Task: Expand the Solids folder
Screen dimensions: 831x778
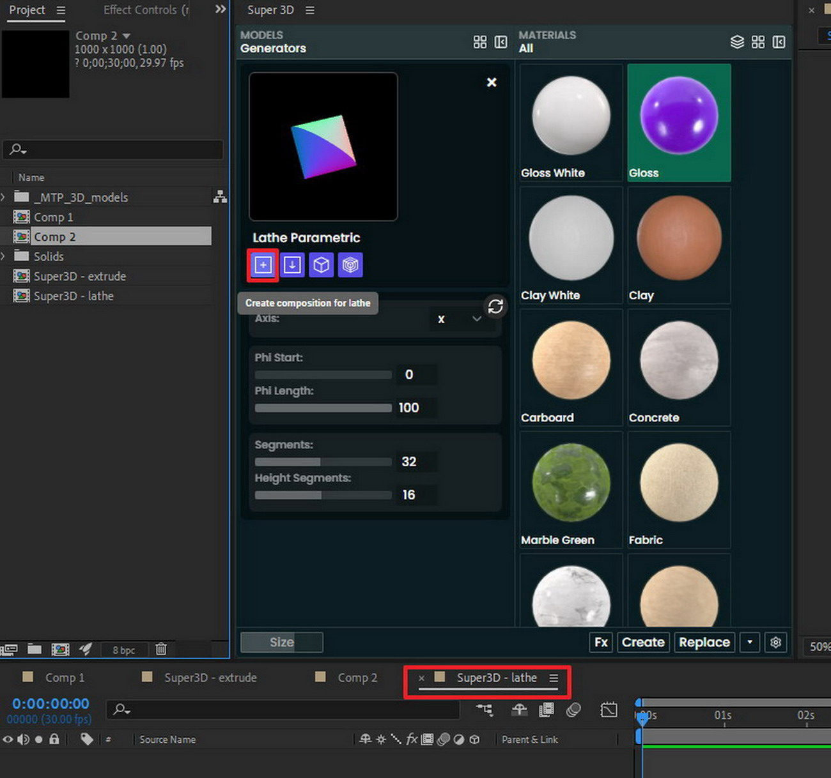Action: [3, 256]
